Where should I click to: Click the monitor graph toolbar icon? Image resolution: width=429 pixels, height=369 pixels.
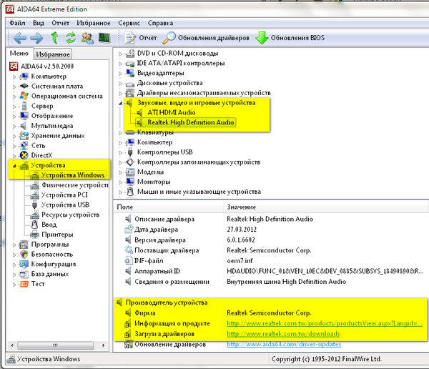pyautogui.click(x=104, y=38)
